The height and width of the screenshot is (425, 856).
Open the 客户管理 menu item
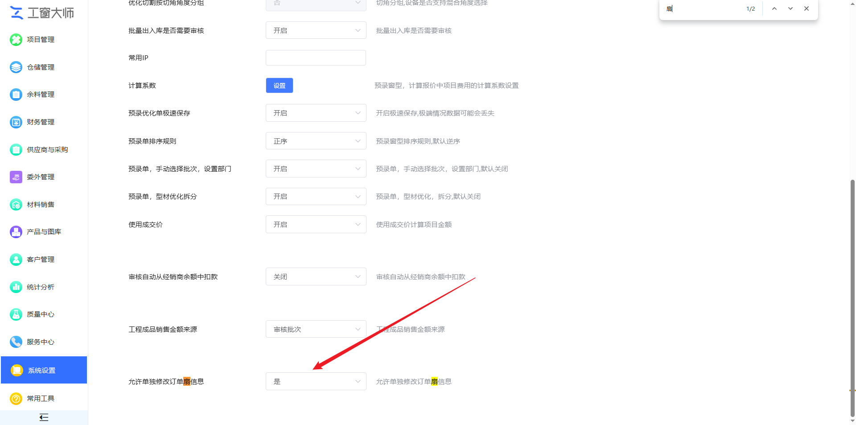tap(44, 260)
